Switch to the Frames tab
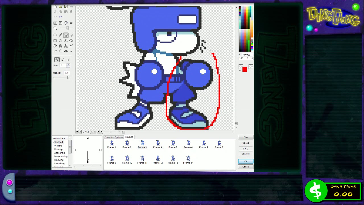364x205 pixels. tap(129, 137)
